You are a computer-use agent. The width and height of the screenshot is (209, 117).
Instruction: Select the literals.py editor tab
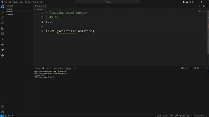[40, 6]
